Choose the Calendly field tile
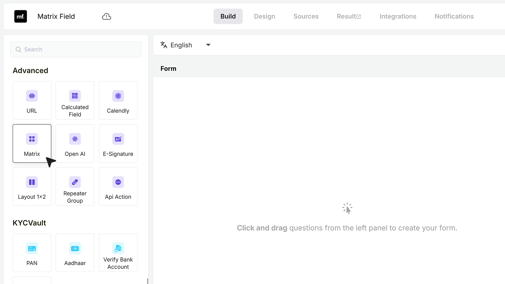 (x=118, y=100)
